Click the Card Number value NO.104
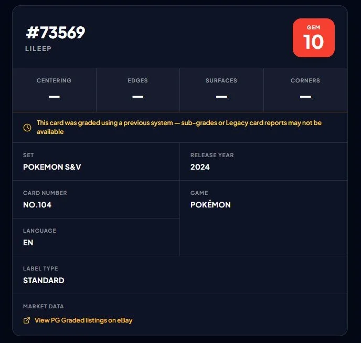This screenshot has width=361, height=343. click(x=37, y=205)
